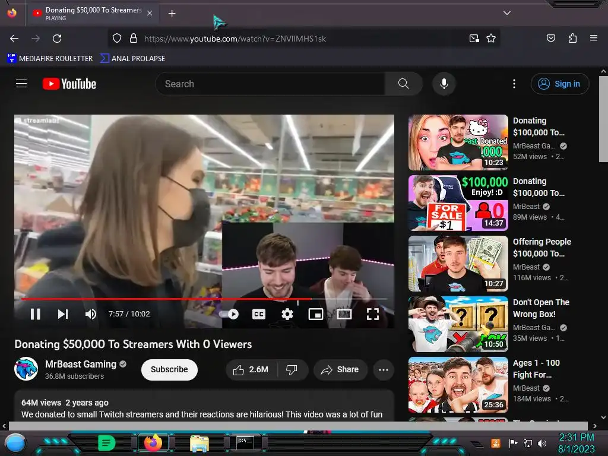This screenshot has height=456, width=608.
Task: Open command prompt taskbar icon
Action: (x=245, y=443)
